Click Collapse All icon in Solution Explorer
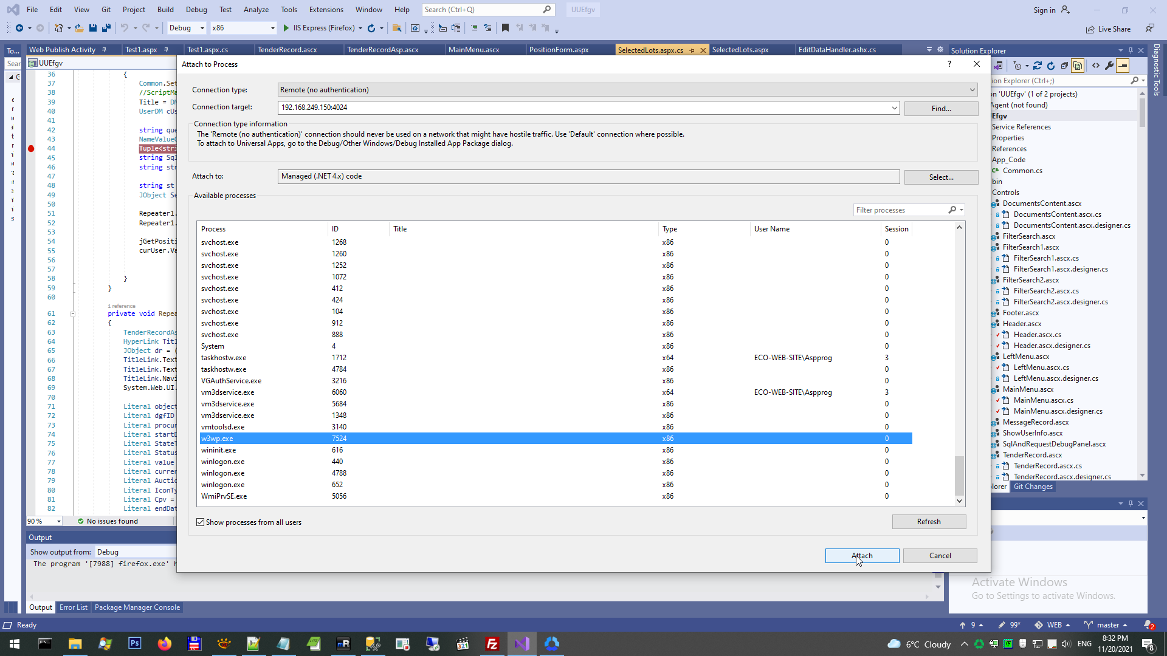 click(x=1064, y=66)
